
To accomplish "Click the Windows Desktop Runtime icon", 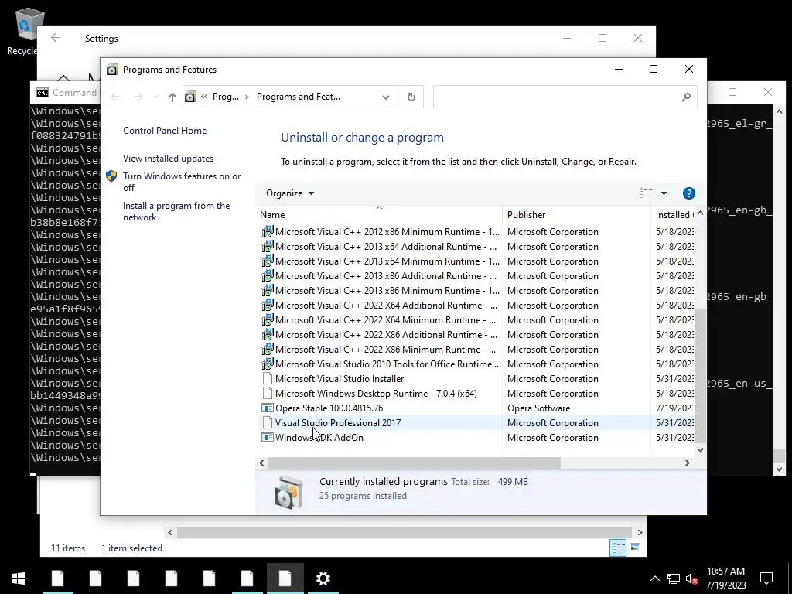I will pos(267,394).
